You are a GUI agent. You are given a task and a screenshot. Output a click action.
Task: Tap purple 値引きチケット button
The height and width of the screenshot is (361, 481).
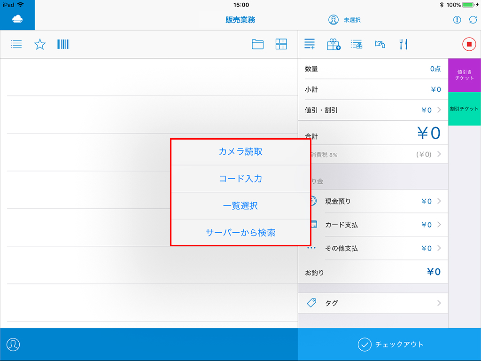tap(465, 75)
